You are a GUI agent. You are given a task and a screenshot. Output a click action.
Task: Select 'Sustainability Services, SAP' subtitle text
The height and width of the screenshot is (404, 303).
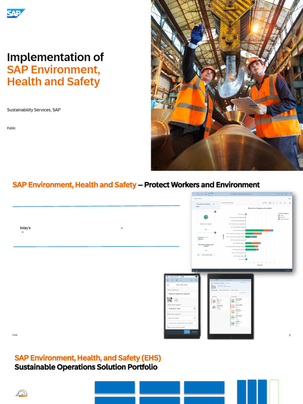tap(34, 110)
